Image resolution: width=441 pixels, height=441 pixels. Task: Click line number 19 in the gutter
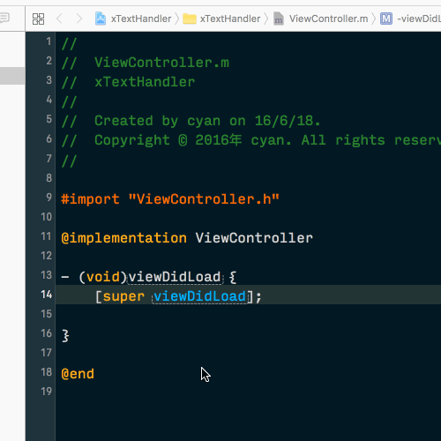(47, 392)
